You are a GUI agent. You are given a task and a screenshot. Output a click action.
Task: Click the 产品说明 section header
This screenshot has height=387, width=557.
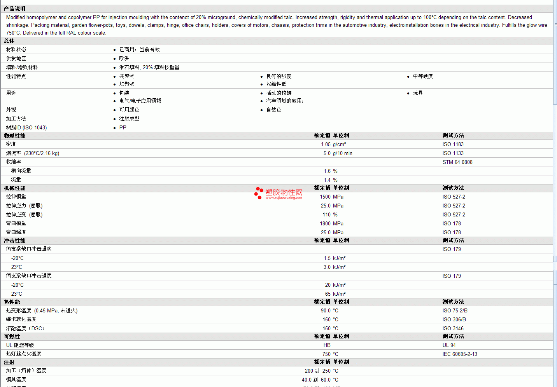[x=14, y=9]
